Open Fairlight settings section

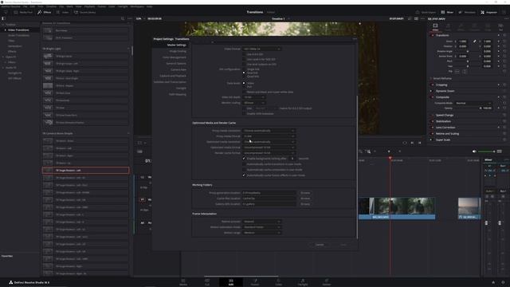point(181,88)
